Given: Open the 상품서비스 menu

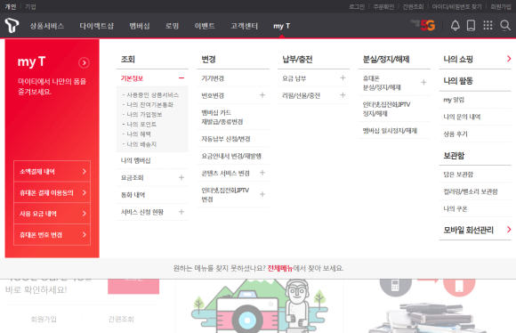Looking at the screenshot, I should (47, 26).
